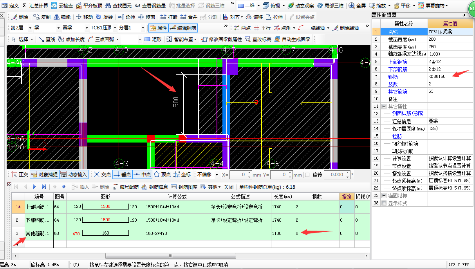Toggle 对象捕捉 object snap
The width and height of the screenshot is (475, 269).
pos(44,175)
